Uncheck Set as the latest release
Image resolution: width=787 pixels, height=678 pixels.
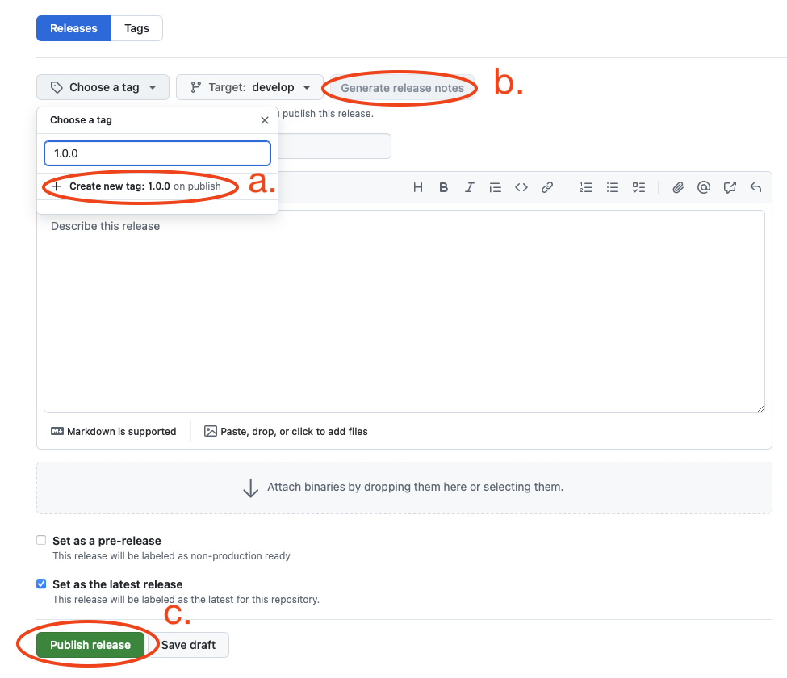[41, 584]
